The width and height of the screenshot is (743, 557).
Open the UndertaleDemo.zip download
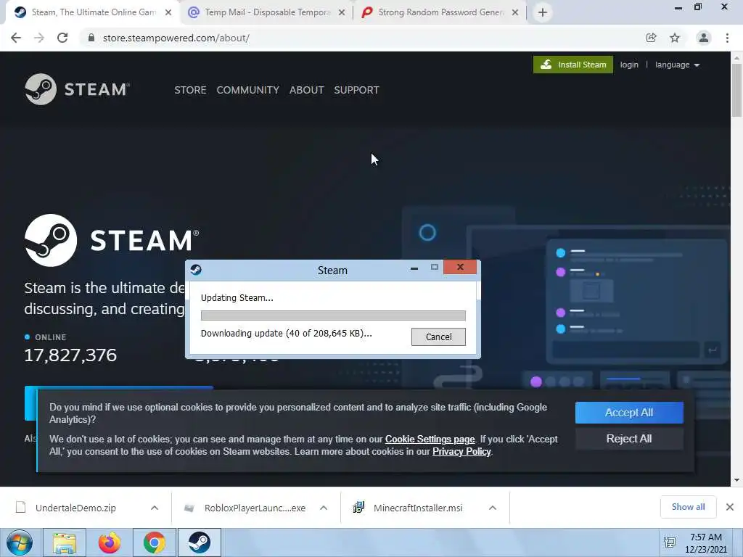(x=75, y=508)
